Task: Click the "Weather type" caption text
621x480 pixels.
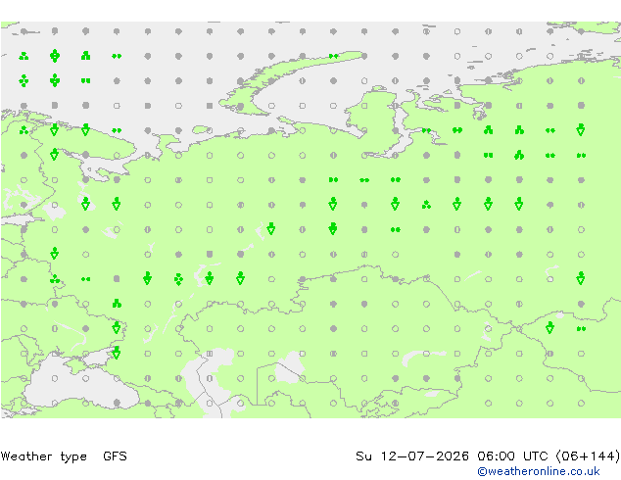Action: [43, 456]
